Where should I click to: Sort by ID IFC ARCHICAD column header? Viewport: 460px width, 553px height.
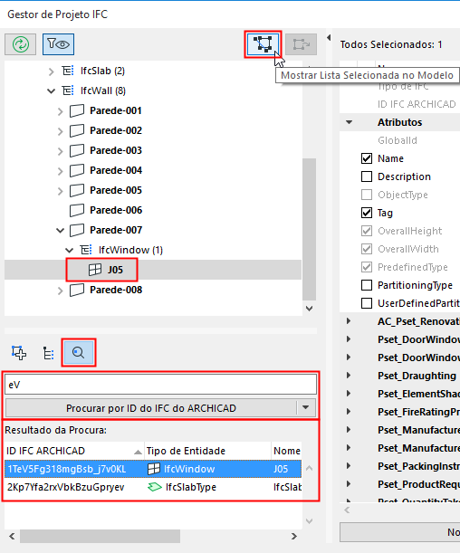74,451
